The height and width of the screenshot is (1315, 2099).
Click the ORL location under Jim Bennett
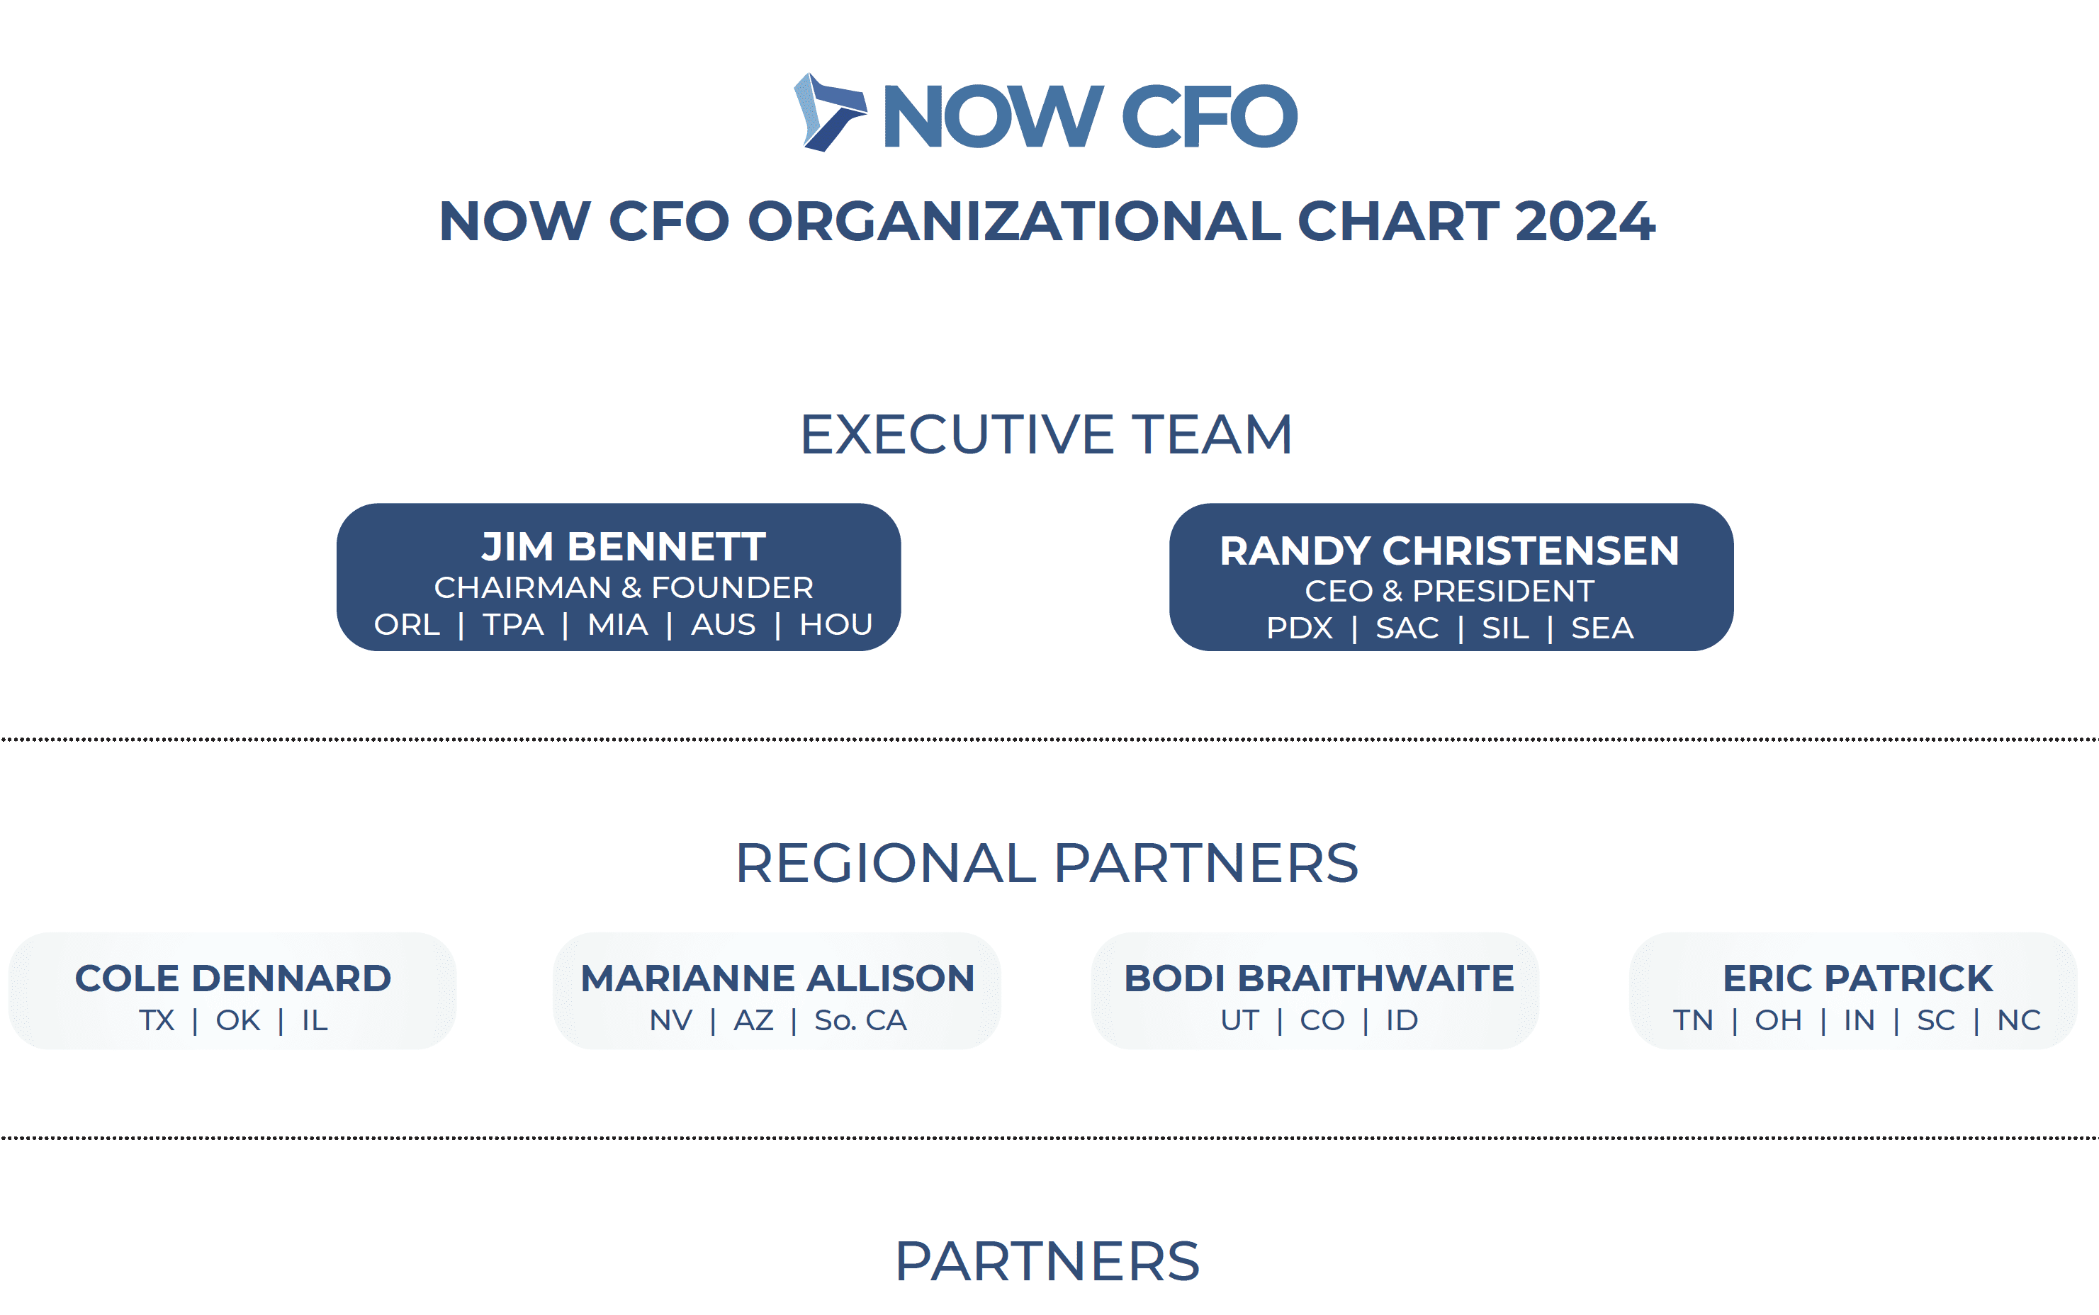407,624
